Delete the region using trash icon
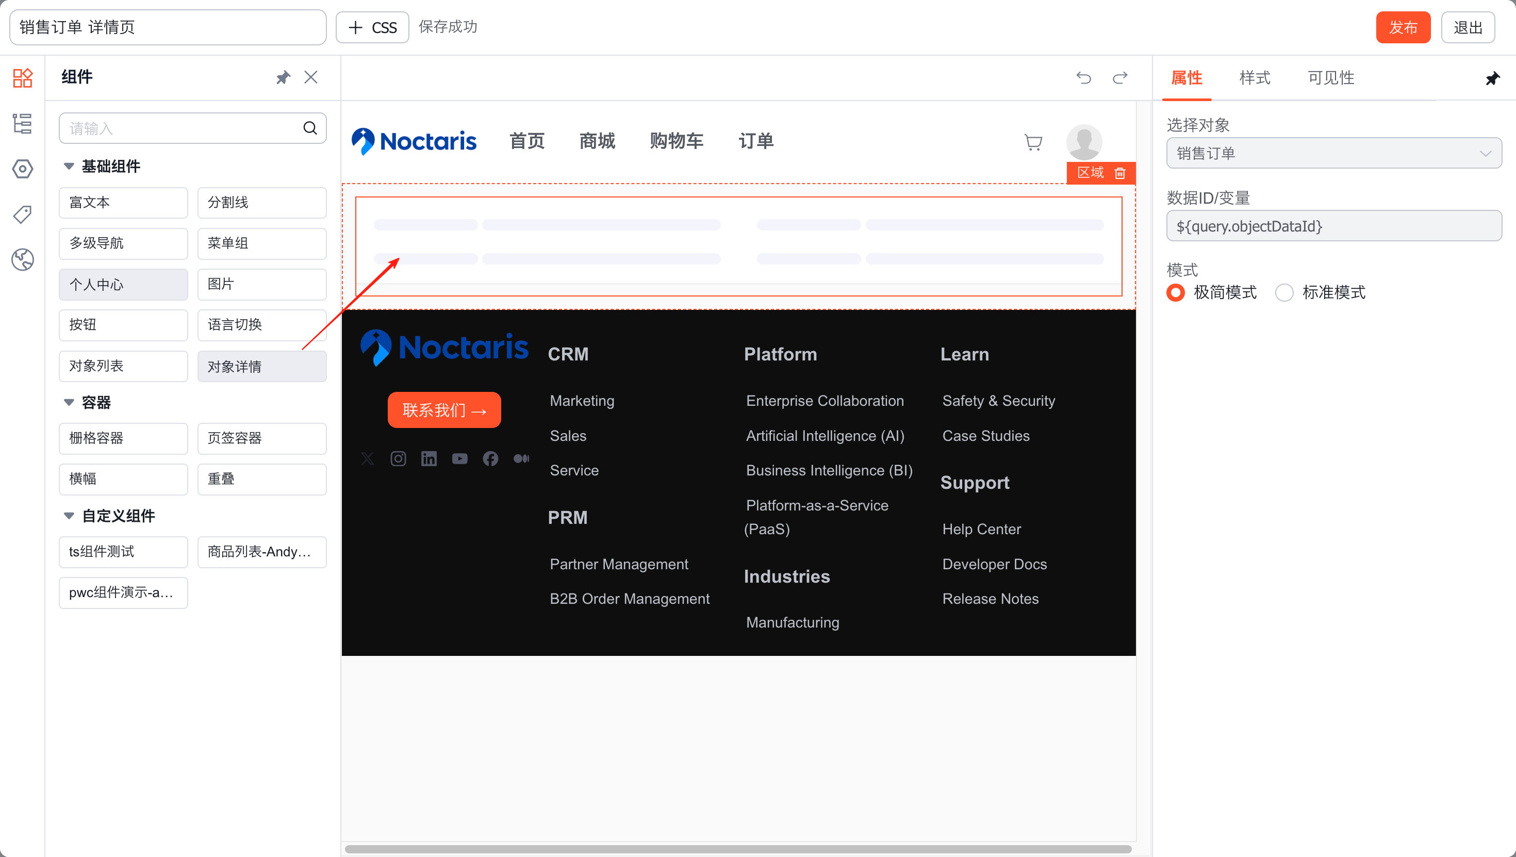The height and width of the screenshot is (857, 1516). (x=1120, y=173)
